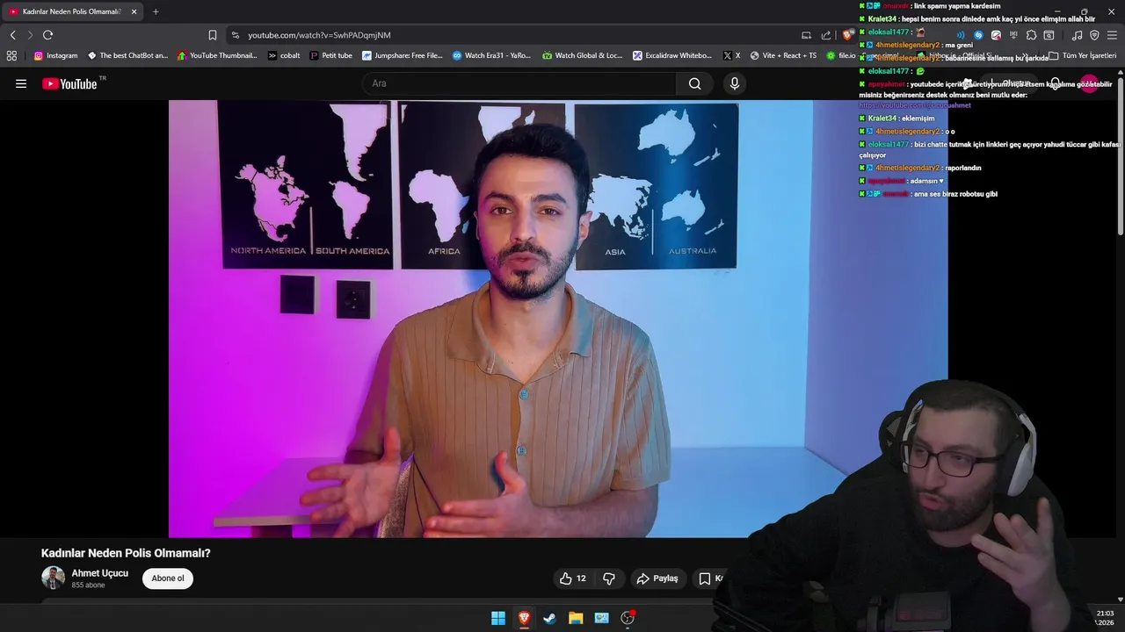Go forward with browser forward arrow

click(29, 35)
